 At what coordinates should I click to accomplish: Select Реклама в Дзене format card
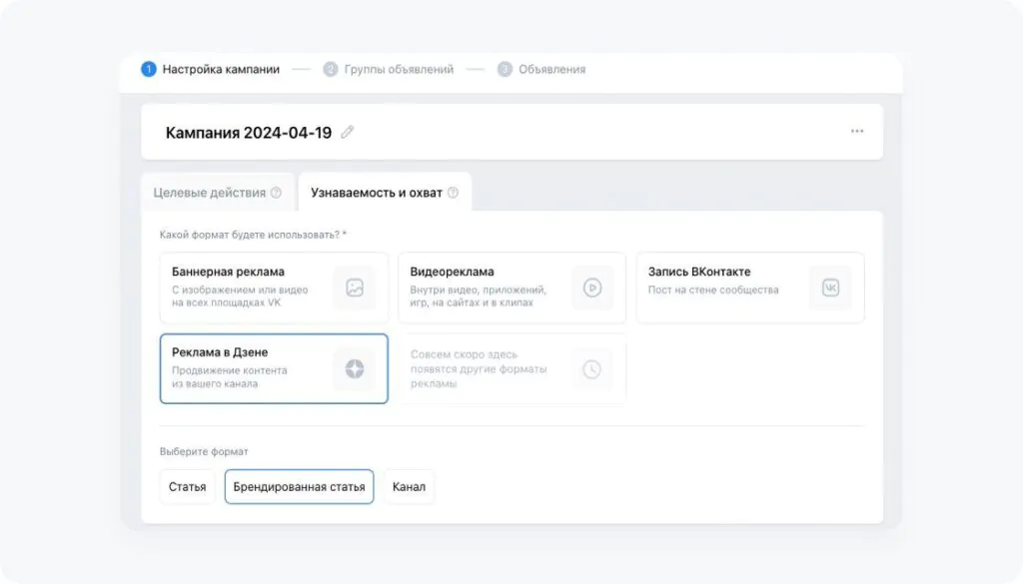coord(274,369)
